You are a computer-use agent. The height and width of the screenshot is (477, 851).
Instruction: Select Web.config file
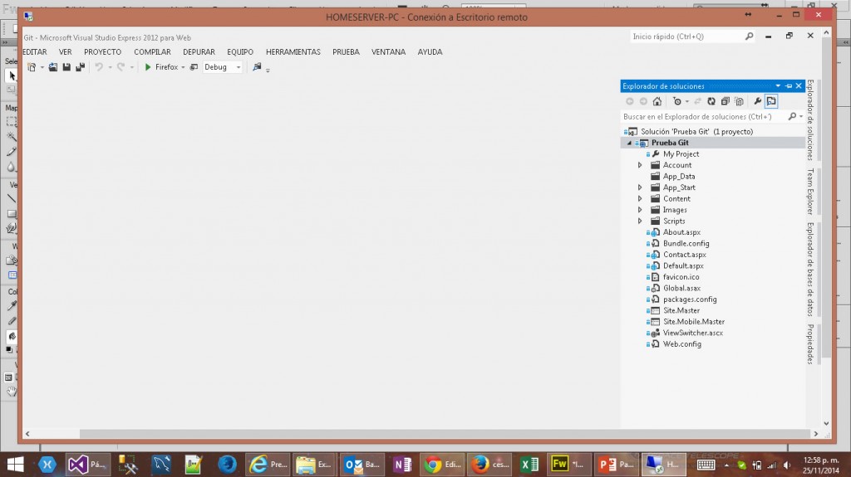(681, 344)
